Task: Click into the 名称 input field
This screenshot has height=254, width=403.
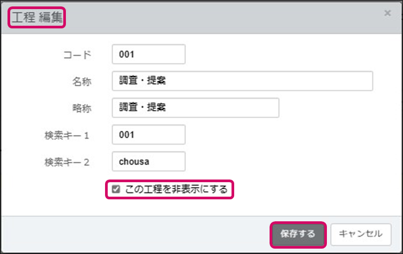Action: [242, 81]
